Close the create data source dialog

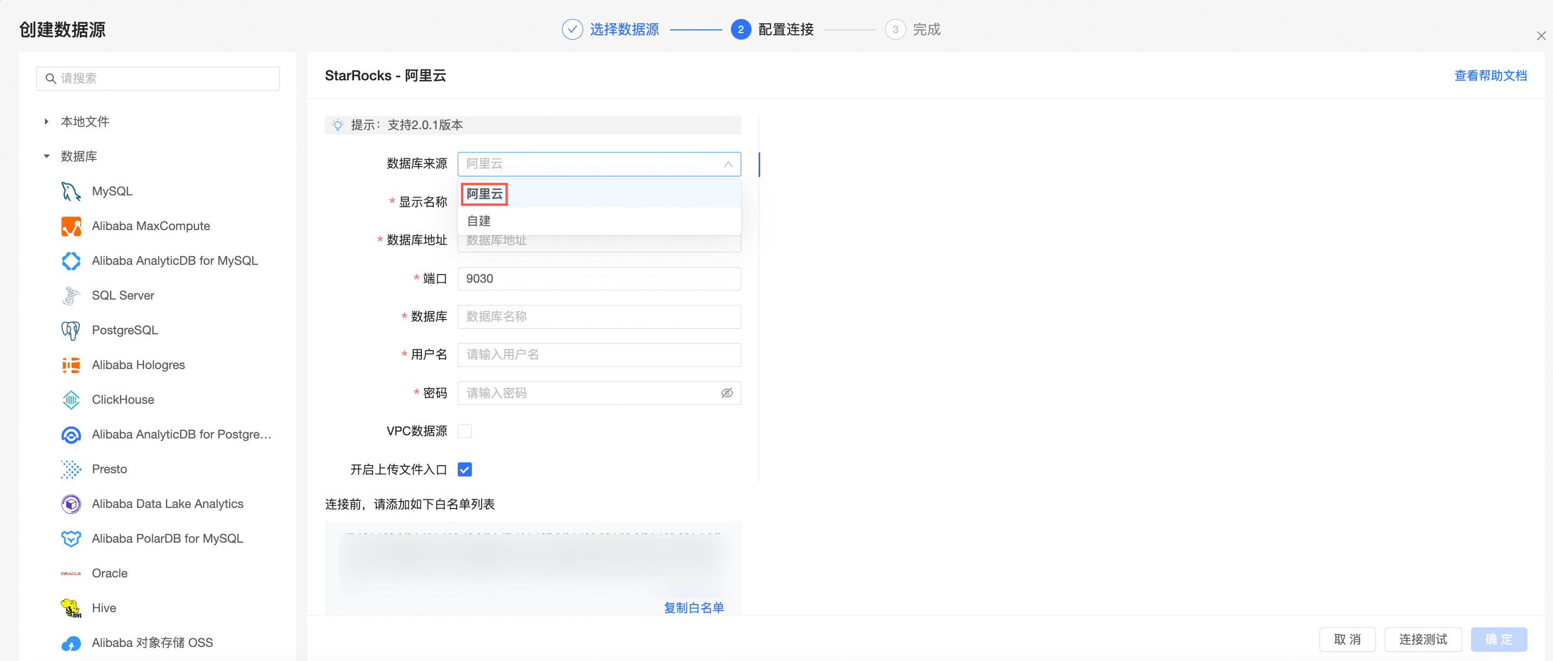point(1541,36)
